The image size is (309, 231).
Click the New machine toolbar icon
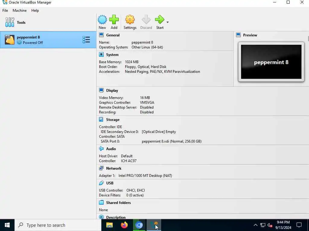pos(102,20)
